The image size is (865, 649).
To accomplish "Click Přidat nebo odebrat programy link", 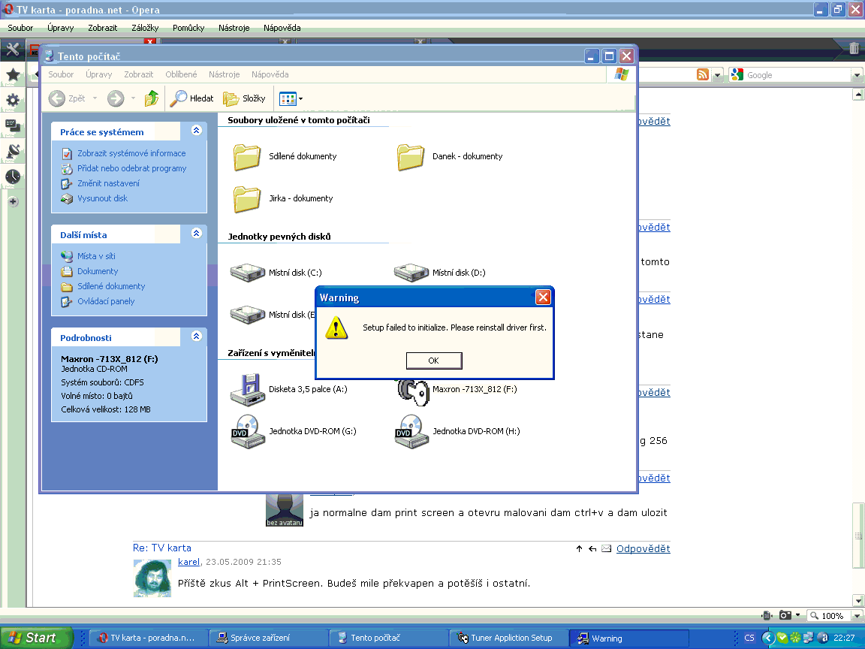I will (132, 168).
